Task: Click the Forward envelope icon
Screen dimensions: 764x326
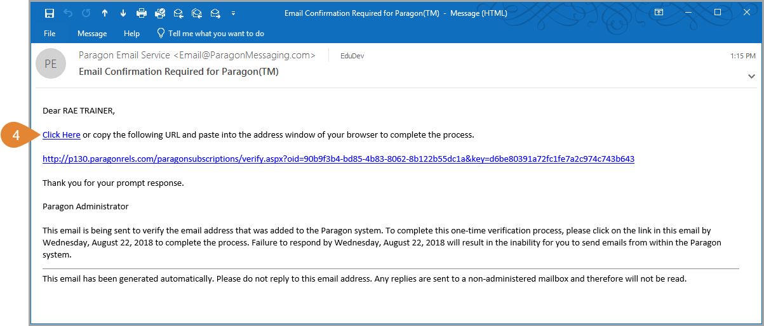Action: tap(215, 13)
